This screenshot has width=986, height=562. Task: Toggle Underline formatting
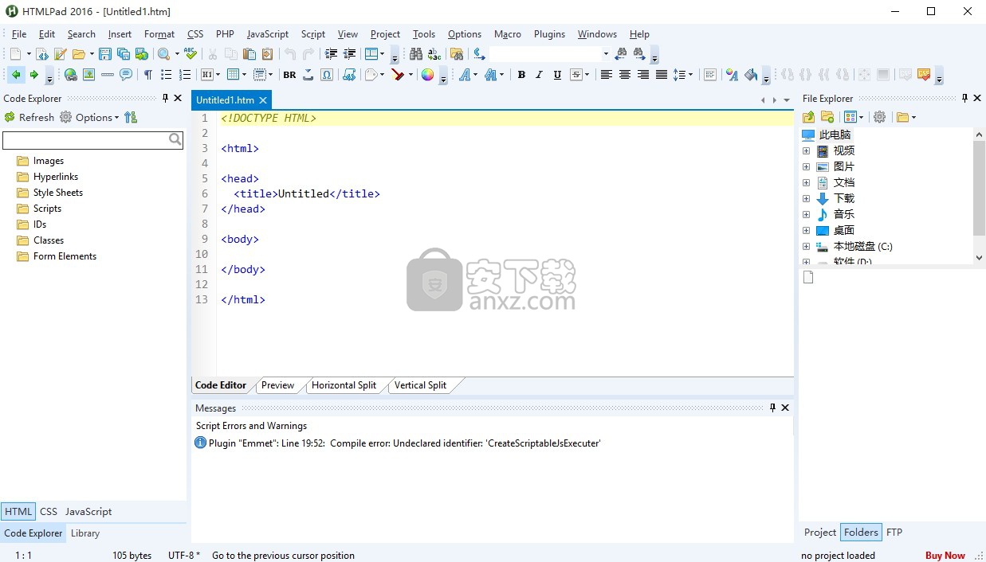(x=558, y=75)
